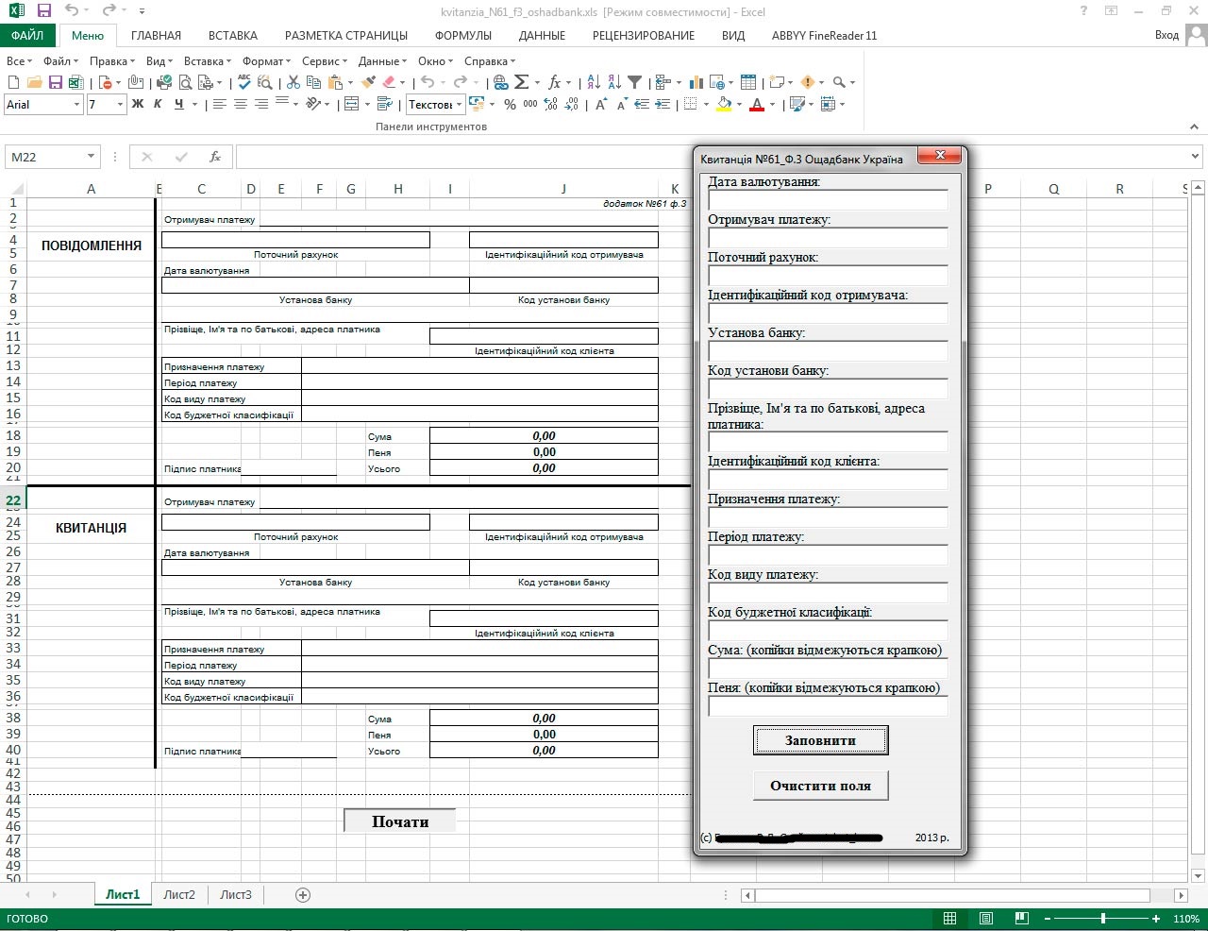Open the Файл classic menu dropdown
Screen dimensions: 1208x931
(60, 61)
